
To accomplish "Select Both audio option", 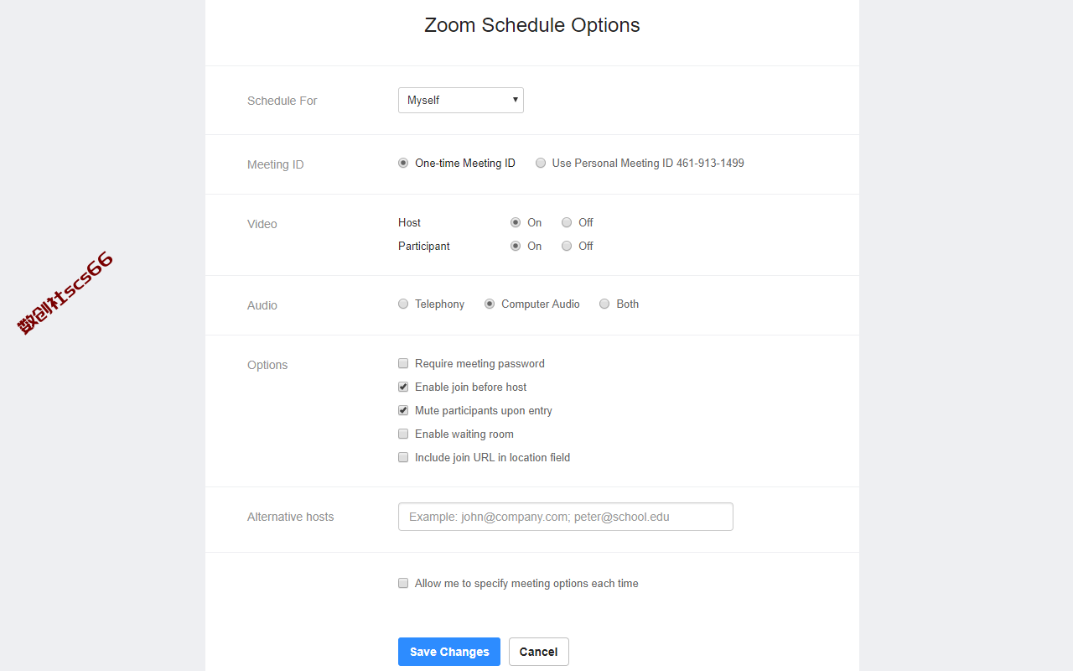I will click(x=604, y=304).
